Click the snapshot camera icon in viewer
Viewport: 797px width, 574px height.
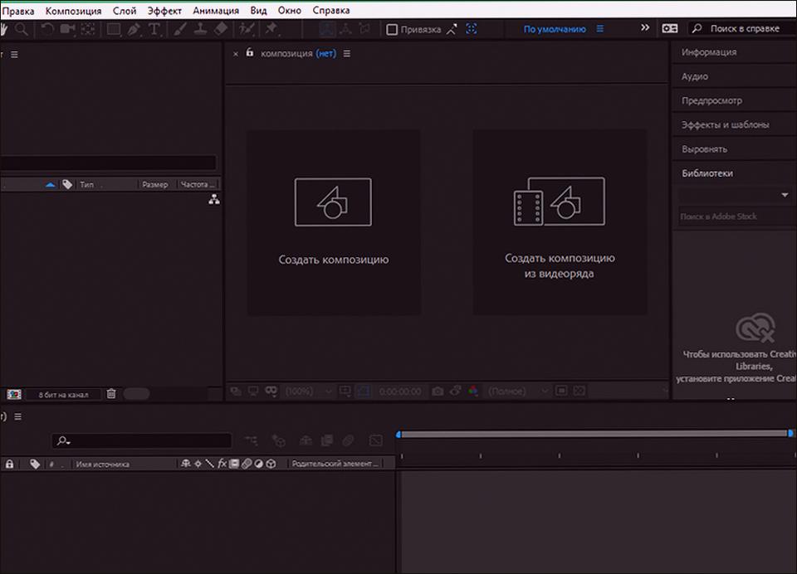point(438,392)
